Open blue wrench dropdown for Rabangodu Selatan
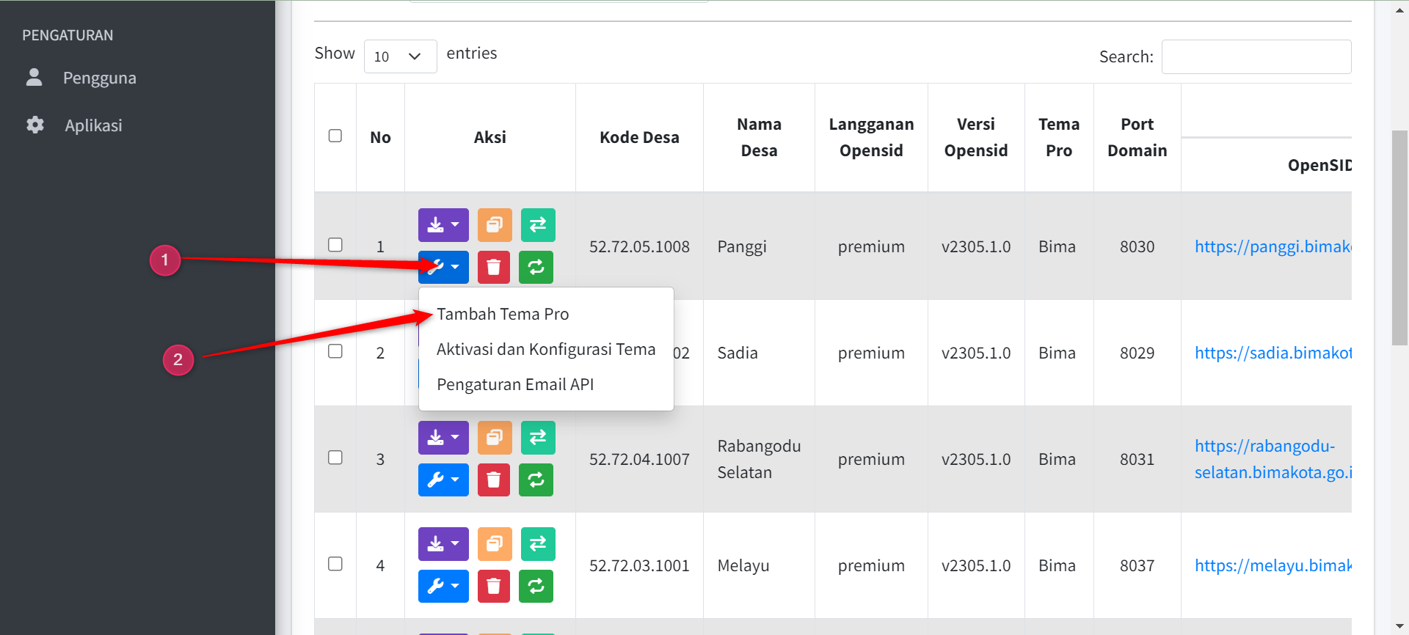The height and width of the screenshot is (635, 1409). click(443, 480)
